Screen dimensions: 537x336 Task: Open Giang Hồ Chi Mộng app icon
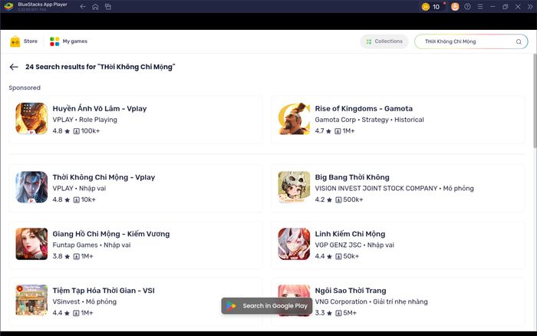coord(31,244)
